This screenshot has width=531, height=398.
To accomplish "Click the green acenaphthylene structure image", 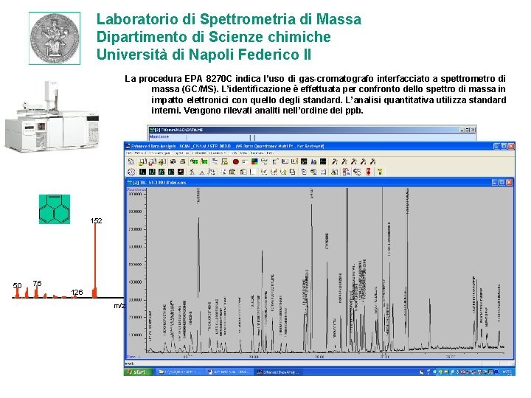I will coord(55,209).
